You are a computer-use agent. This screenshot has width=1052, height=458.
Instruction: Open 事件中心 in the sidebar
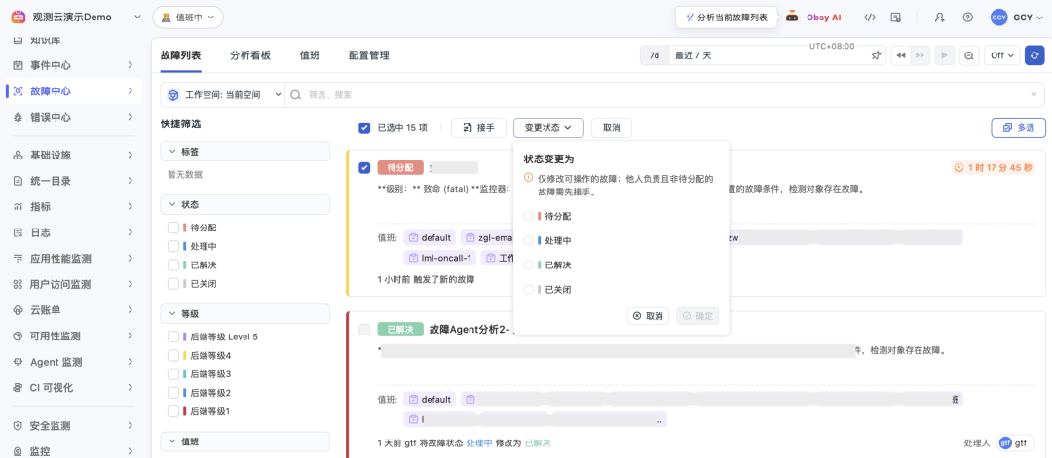tap(74, 65)
